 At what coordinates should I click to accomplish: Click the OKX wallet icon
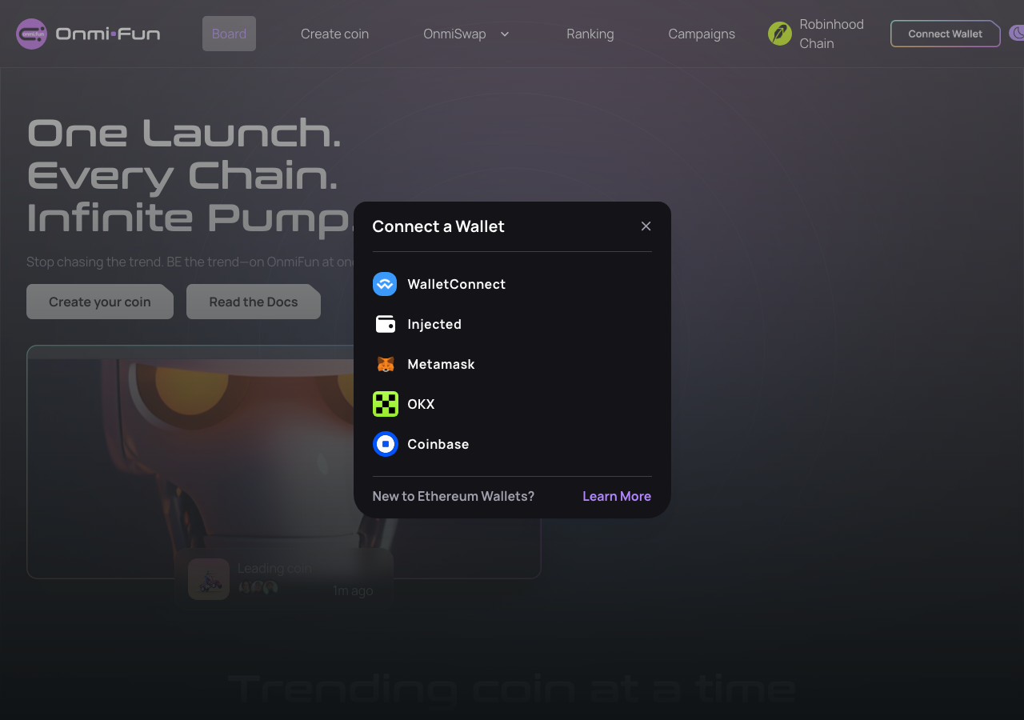[385, 404]
